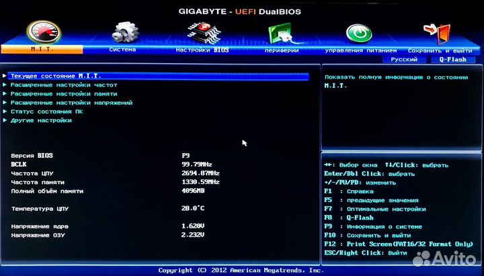The width and height of the screenshot is (484, 276).
Task: Expand arrow beside Расширенные настройки памяти
Action: tap(4, 93)
